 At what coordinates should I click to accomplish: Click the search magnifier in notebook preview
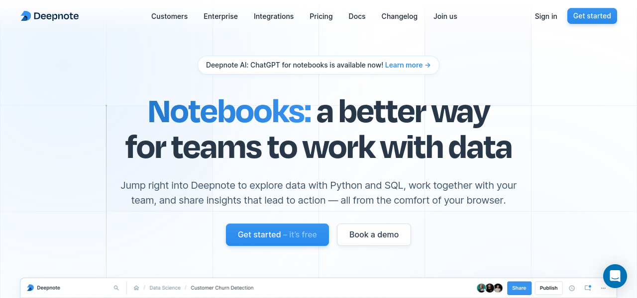[x=116, y=288]
